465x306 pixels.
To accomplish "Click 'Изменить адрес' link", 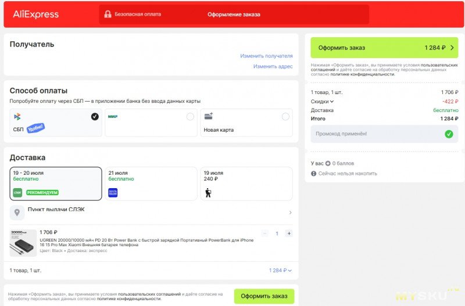I will (273, 66).
